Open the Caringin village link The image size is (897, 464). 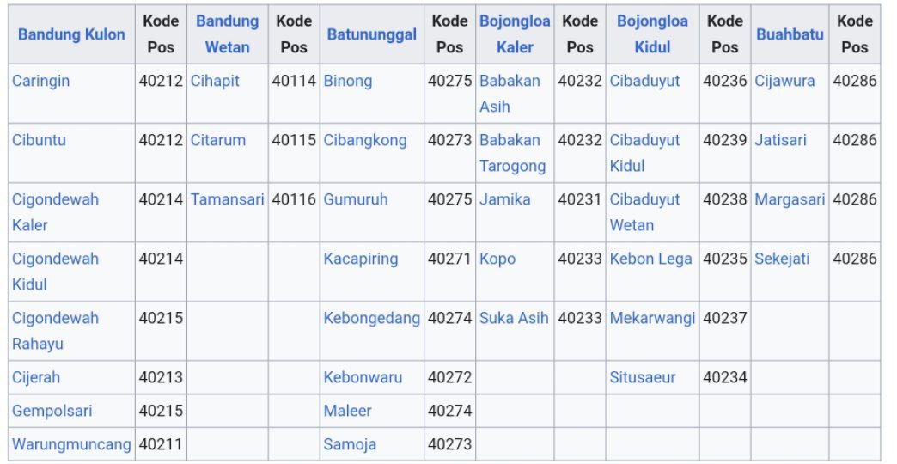[x=40, y=82]
